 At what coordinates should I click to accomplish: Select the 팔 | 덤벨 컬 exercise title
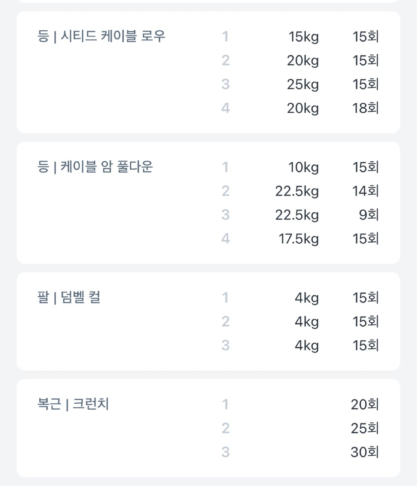pos(69,297)
